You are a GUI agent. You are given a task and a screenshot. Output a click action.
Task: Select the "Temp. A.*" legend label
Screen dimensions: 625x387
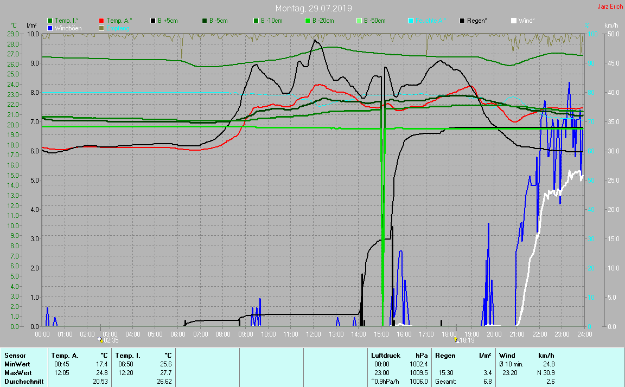(119, 21)
